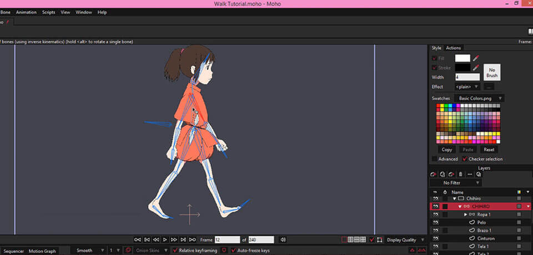The width and height of the screenshot is (533, 255).
Task: Click the layer color column header icon
Action: pos(519,192)
